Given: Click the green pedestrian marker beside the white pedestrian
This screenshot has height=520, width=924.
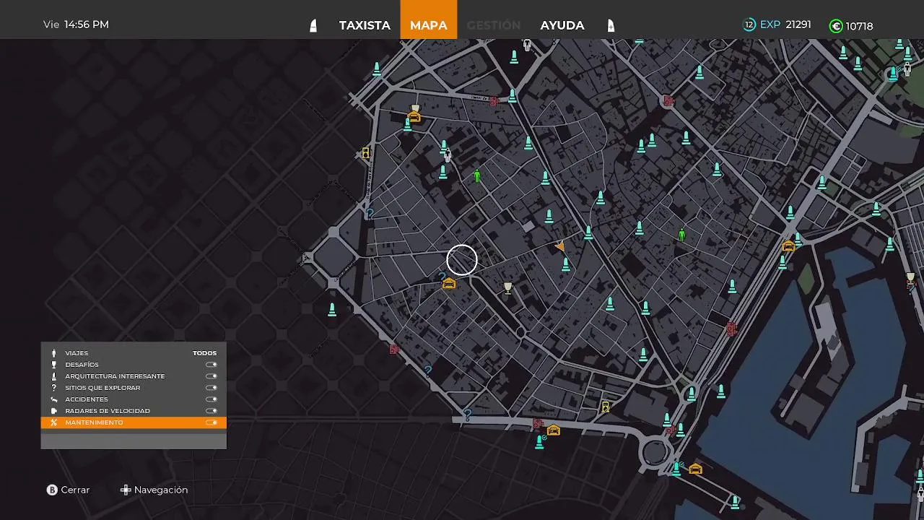Looking at the screenshot, I should click(476, 175).
